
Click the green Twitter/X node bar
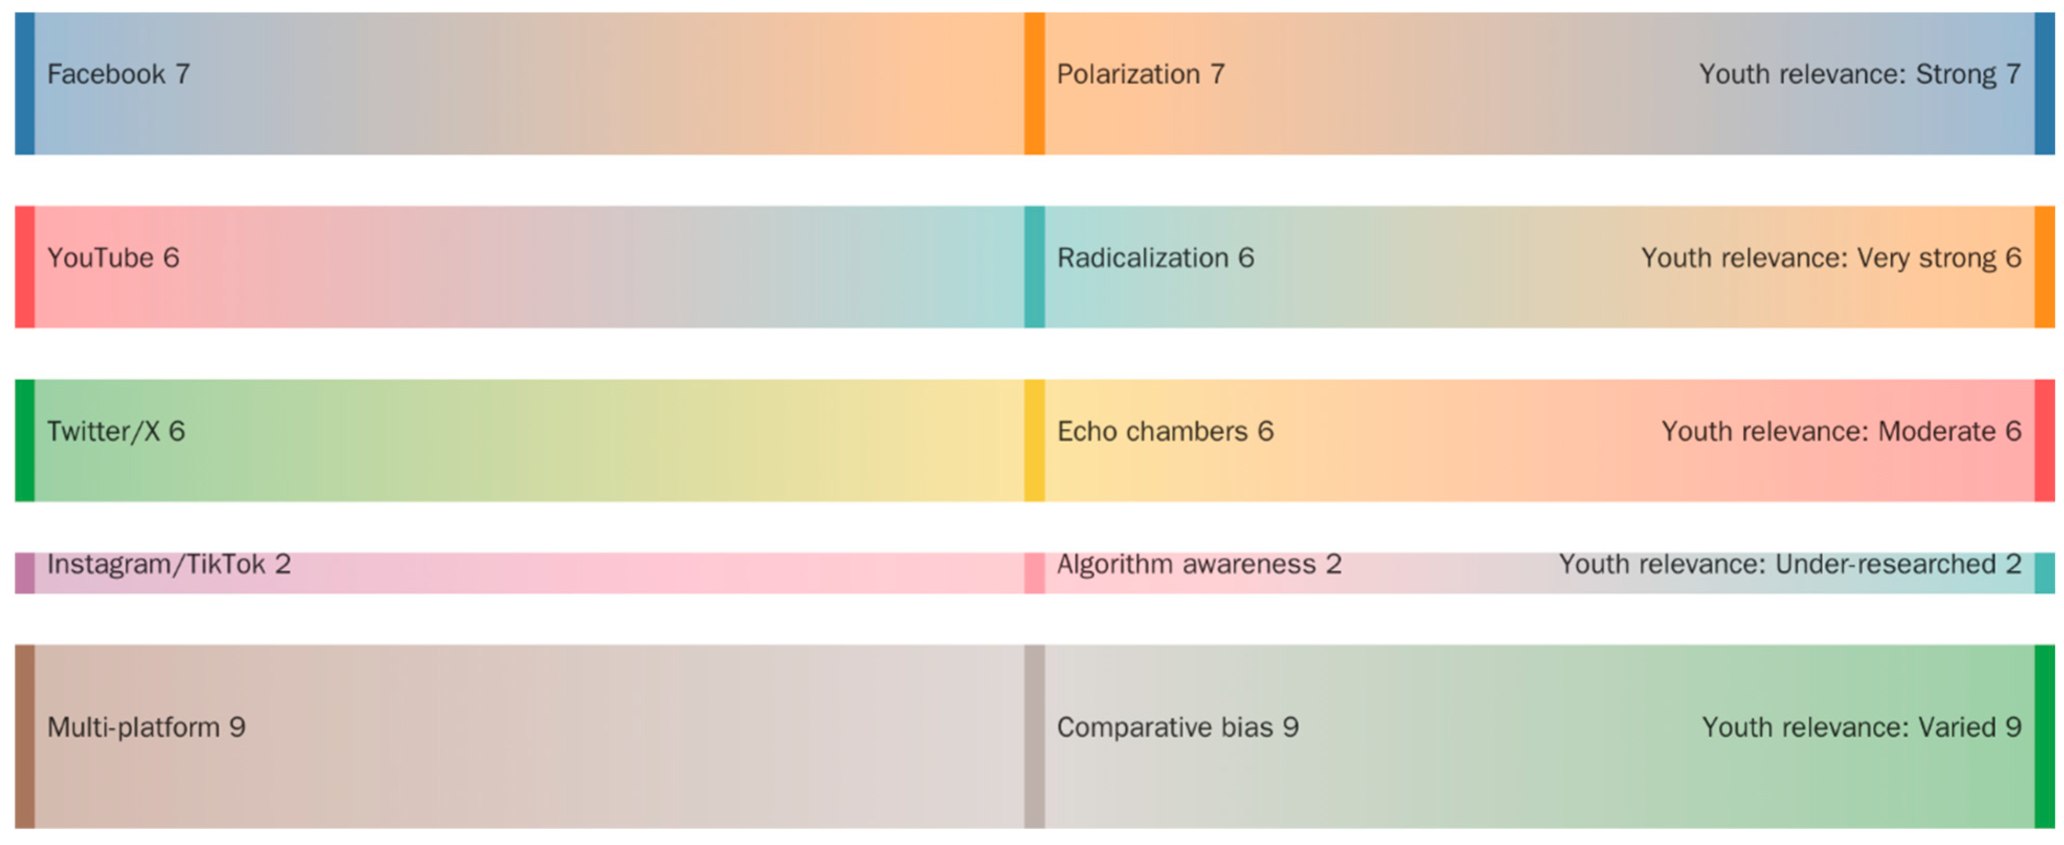(24, 440)
